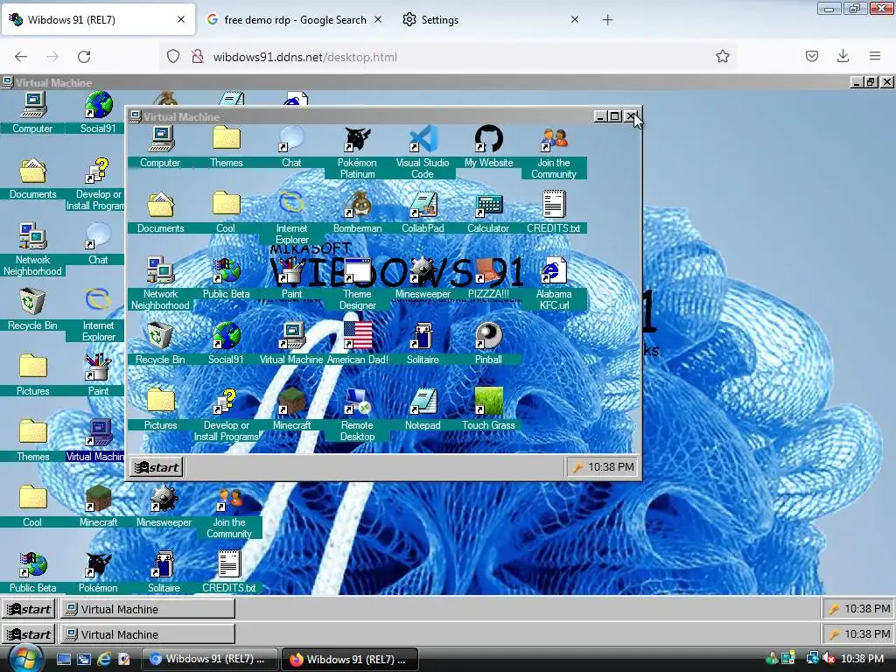Select upper Virtual Machine taskbar button

click(x=148, y=609)
